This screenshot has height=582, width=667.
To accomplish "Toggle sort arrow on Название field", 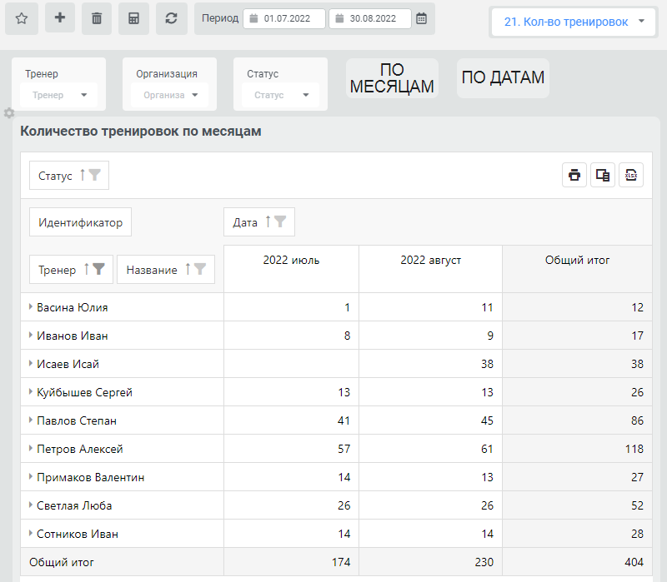I will tap(188, 268).
